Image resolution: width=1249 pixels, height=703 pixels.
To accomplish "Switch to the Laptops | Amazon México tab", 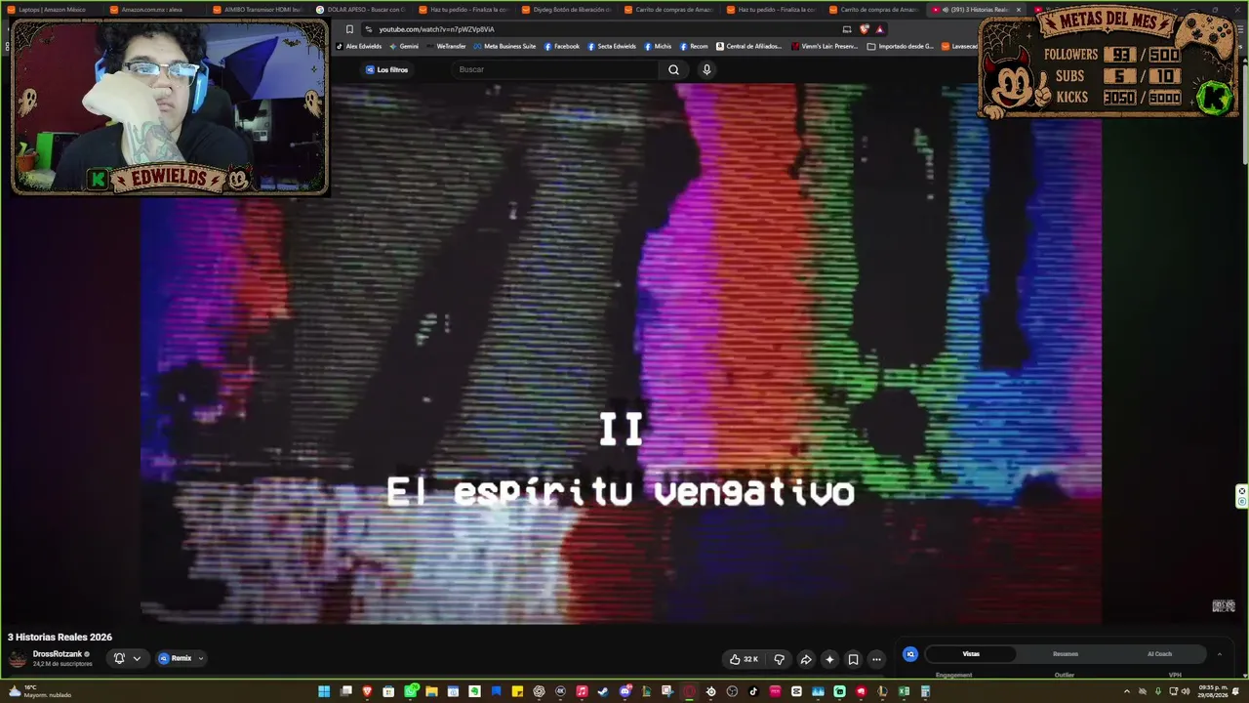I will coord(51,10).
